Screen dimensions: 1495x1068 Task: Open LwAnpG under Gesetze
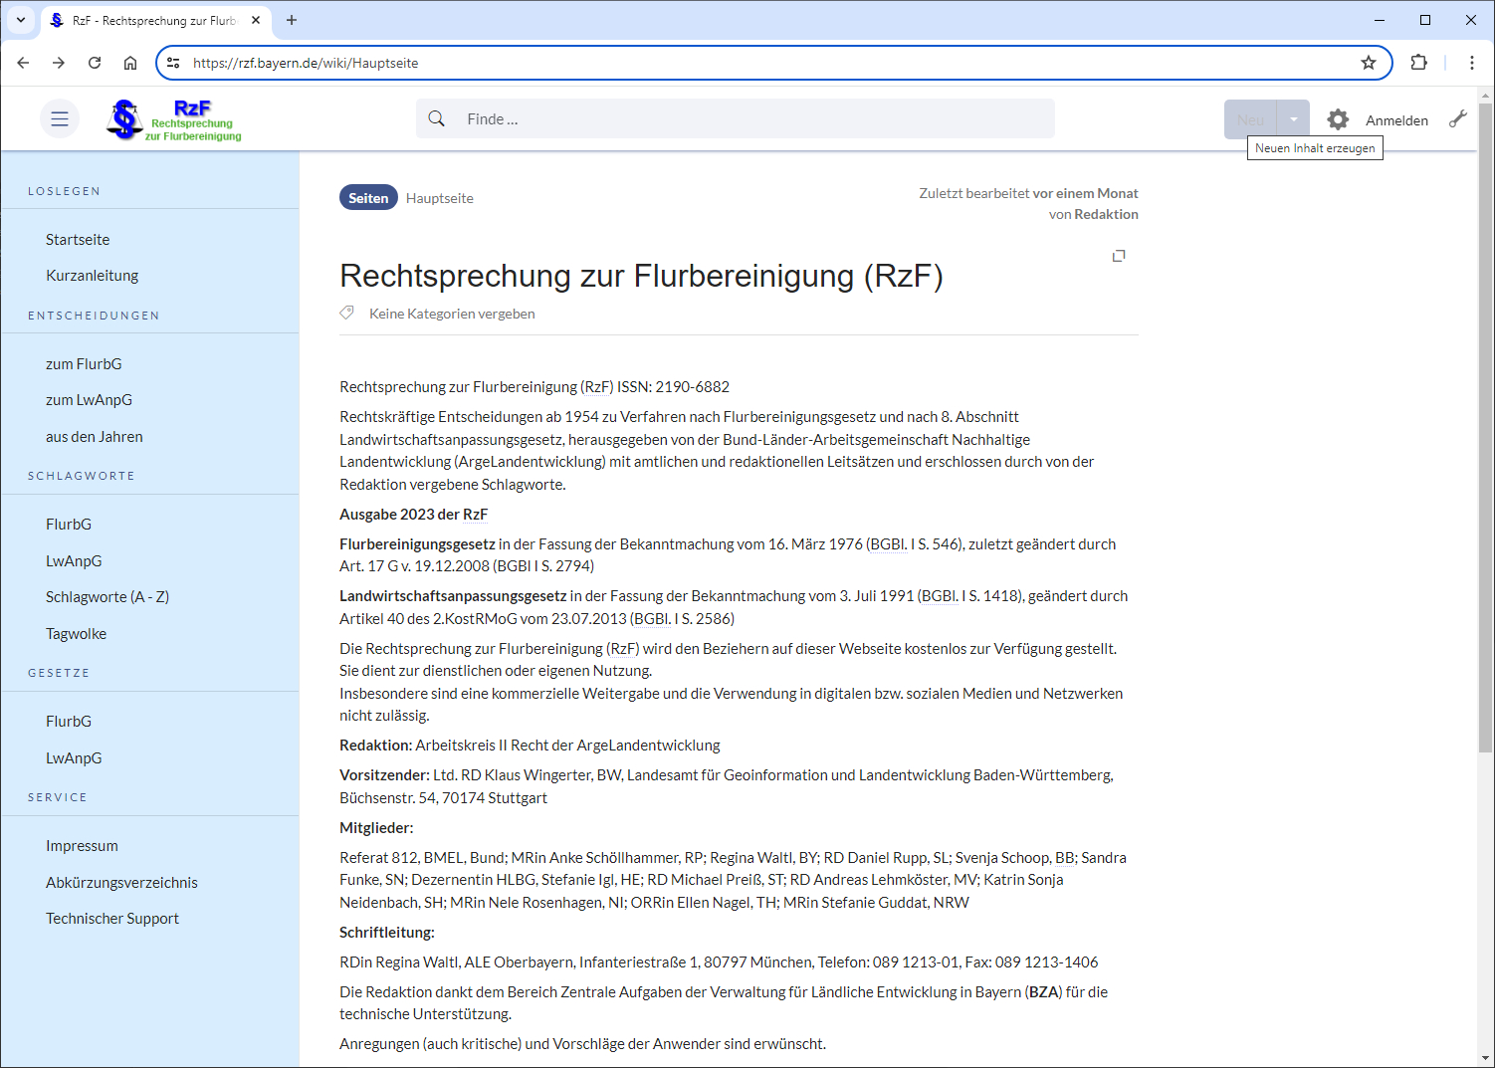tap(74, 758)
